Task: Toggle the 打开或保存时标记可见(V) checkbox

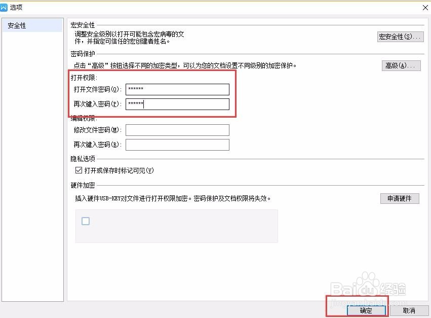Action: 79,170
